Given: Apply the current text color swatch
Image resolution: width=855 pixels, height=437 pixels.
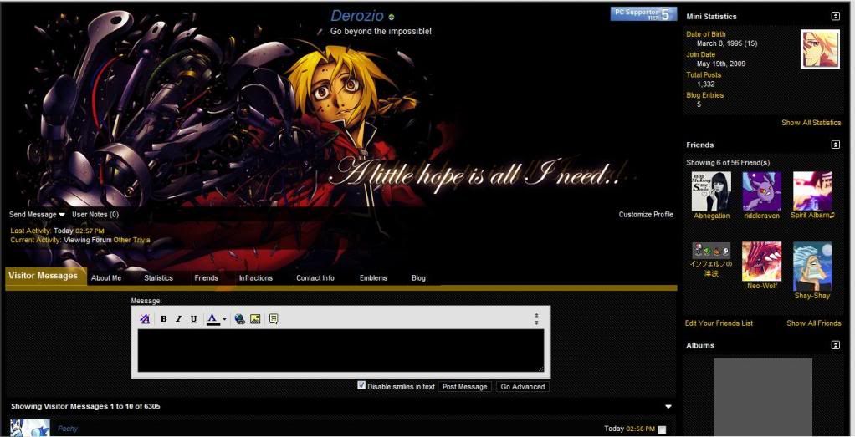Looking at the screenshot, I should point(212,319).
